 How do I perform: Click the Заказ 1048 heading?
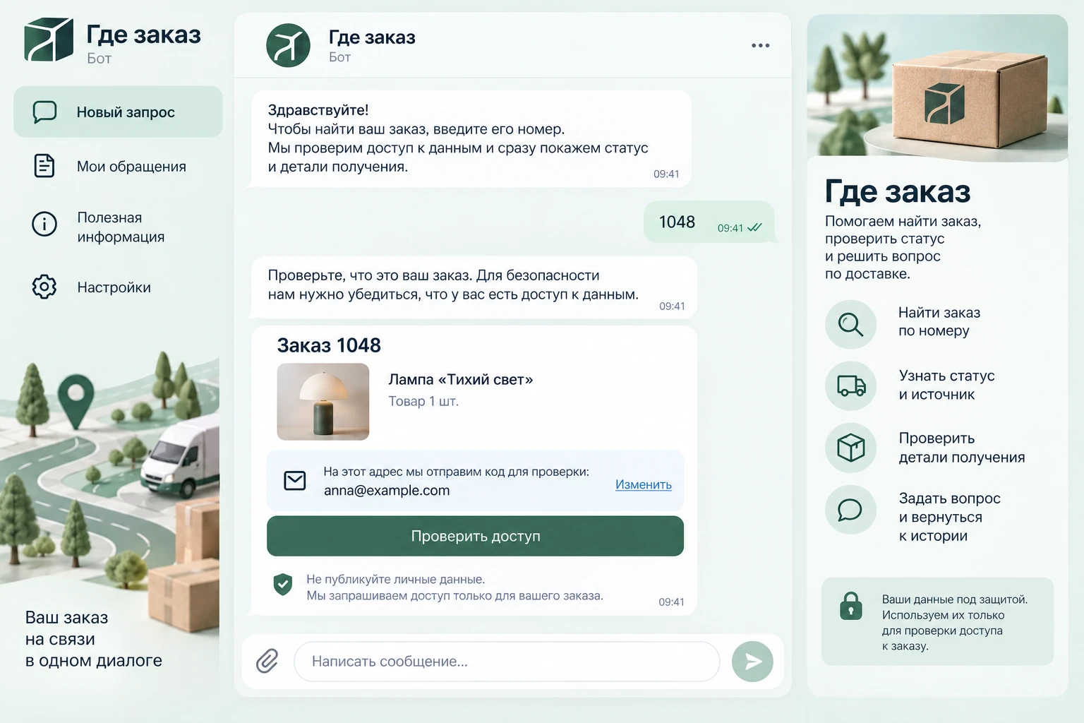click(x=329, y=345)
